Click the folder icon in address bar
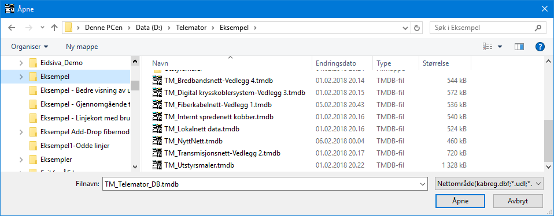The image size is (554, 216). coord(69,28)
